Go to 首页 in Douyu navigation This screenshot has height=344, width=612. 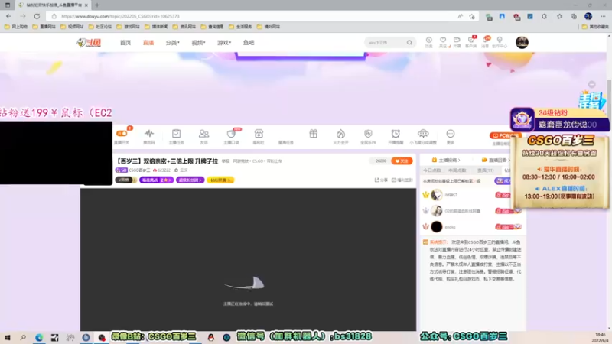pos(125,43)
